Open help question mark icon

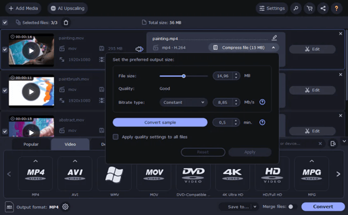click(x=336, y=9)
